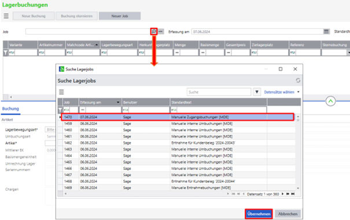Click the Erfassung am date field
This screenshot has height=220, width=350.
[257, 31]
